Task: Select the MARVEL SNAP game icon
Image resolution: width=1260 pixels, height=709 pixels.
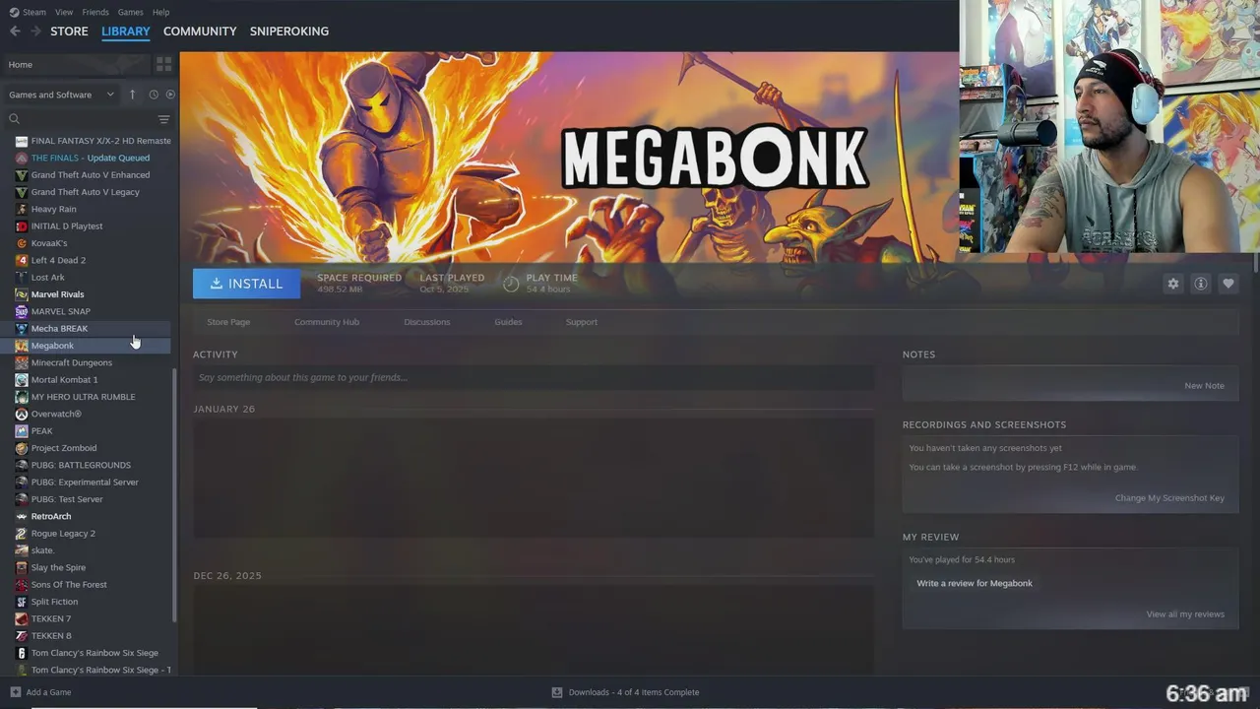Action: (x=22, y=311)
